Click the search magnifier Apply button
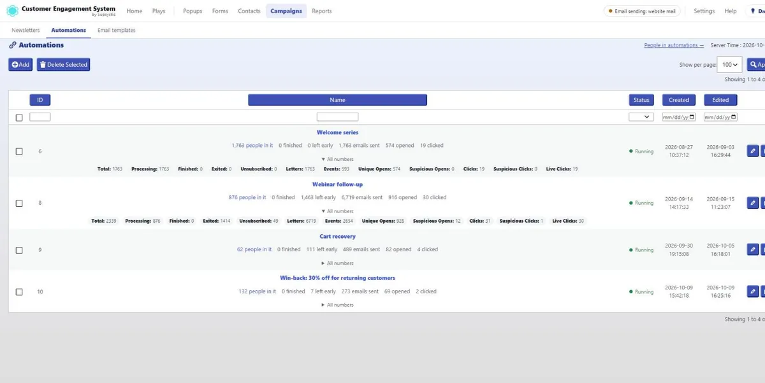Viewport: 765px width, 383px height. click(x=756, y=64)
